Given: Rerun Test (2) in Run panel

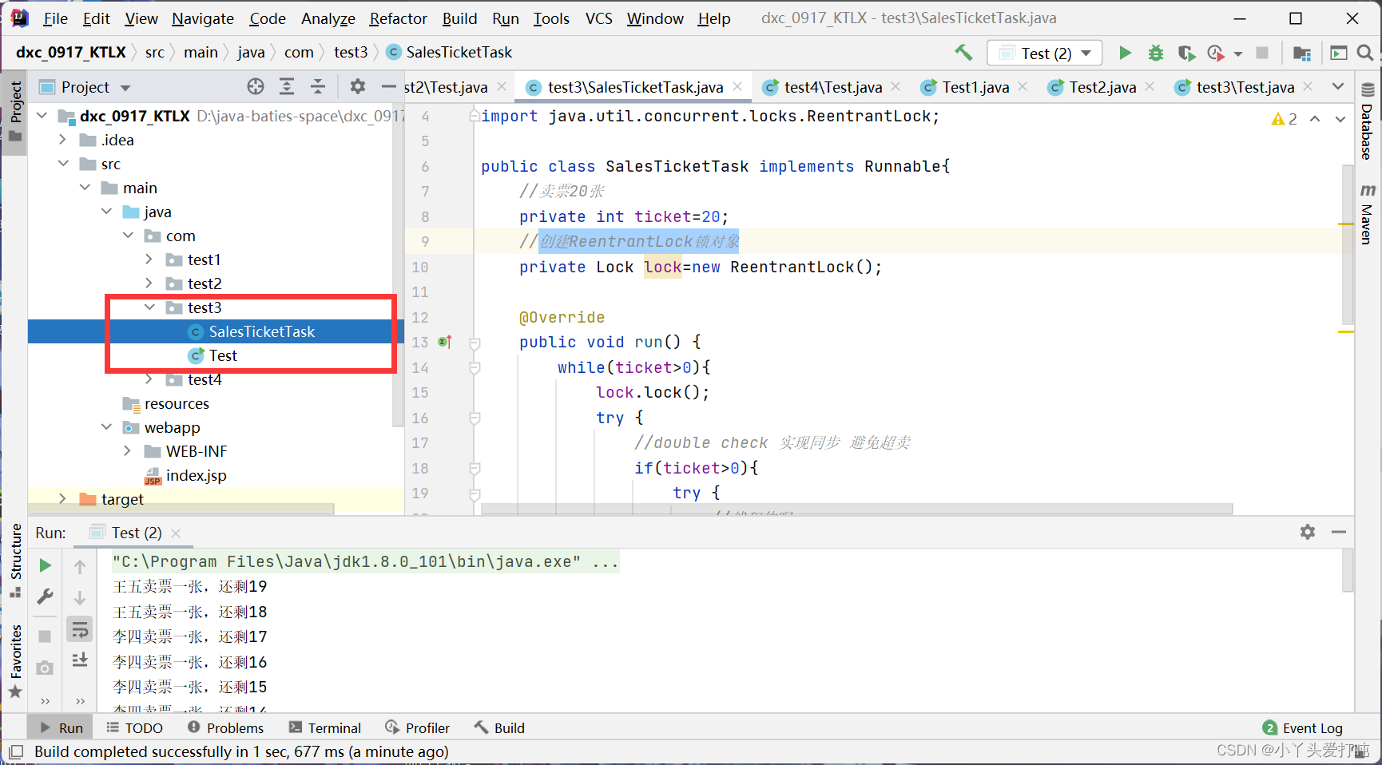Looking at the screenshot, I should point(46,565).
